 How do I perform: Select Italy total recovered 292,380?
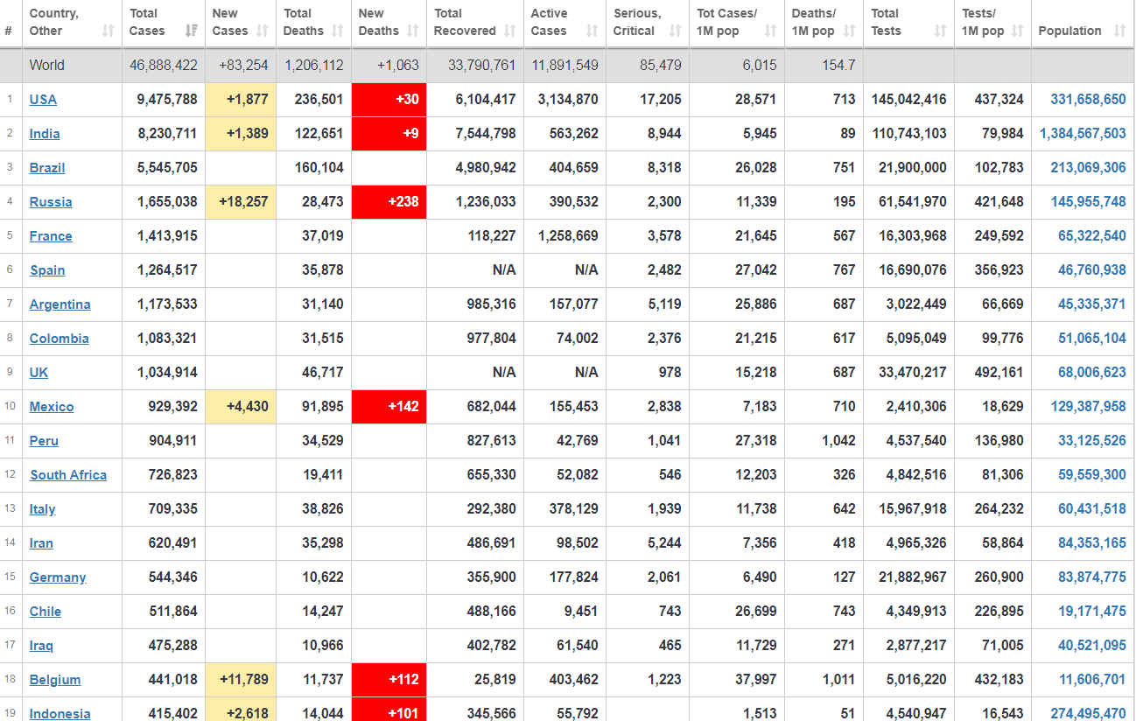491,509
